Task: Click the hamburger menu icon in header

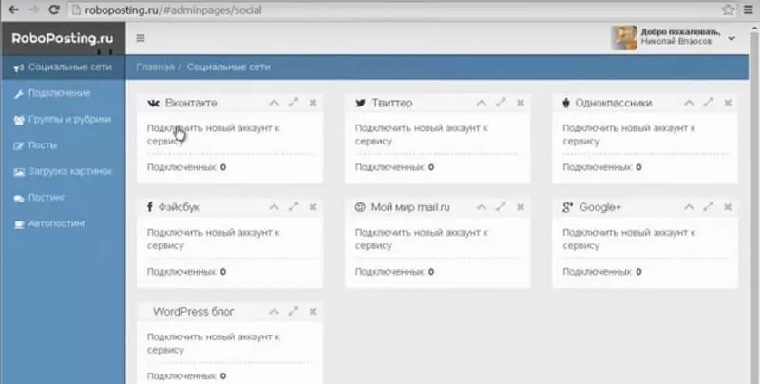Action: coord(141,38)
